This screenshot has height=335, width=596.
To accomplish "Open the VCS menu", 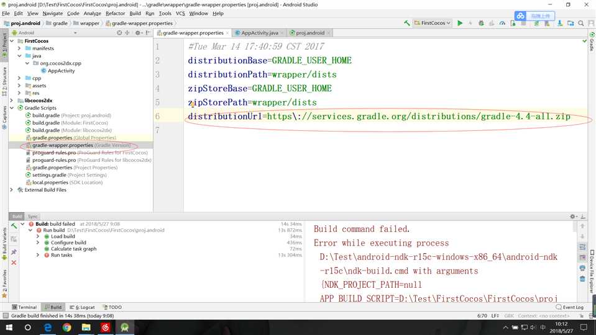I will click(x=180, y=13).
